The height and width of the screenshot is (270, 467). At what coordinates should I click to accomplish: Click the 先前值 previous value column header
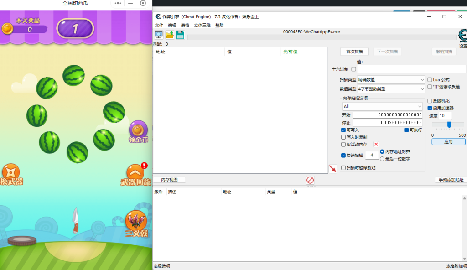[x=304, y=52]
